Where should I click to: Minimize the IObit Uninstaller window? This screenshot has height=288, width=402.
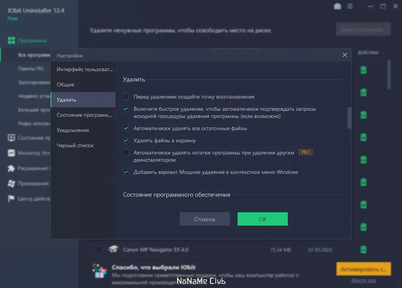coord(370,6)
